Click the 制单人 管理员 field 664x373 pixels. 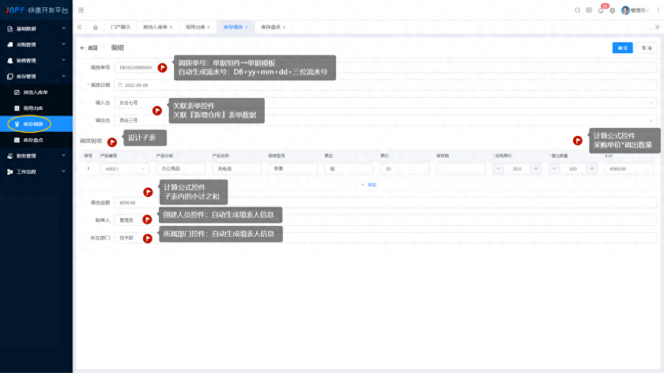coord(385,220)
